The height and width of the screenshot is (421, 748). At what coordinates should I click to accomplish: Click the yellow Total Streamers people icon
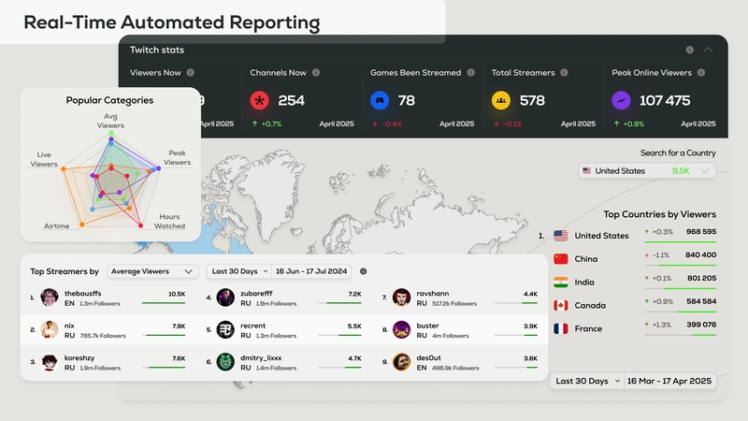tap(501, 100)
